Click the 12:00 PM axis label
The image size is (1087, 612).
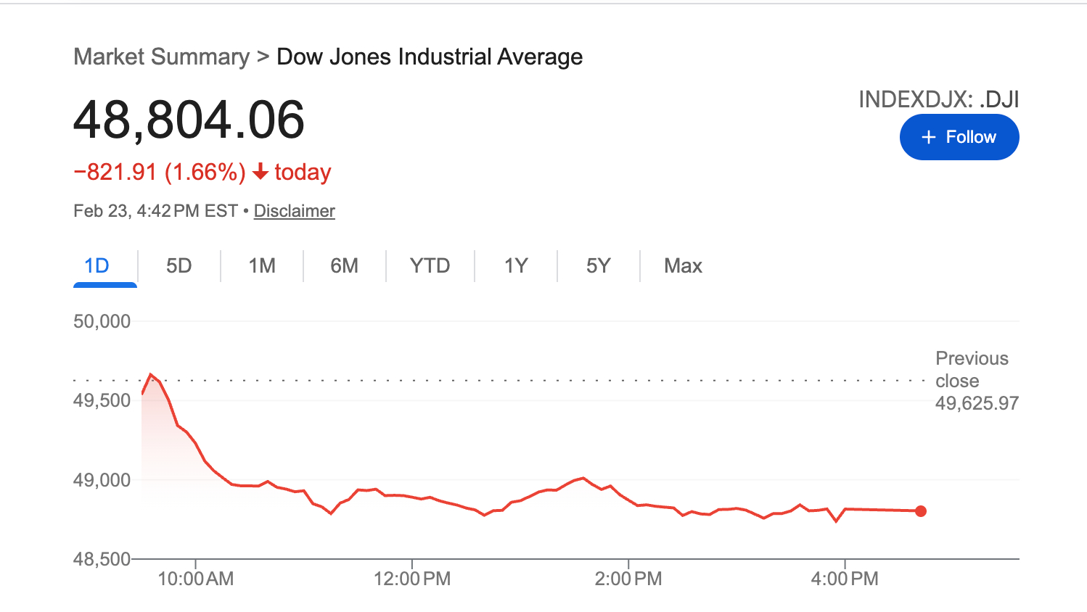[411, 579]
